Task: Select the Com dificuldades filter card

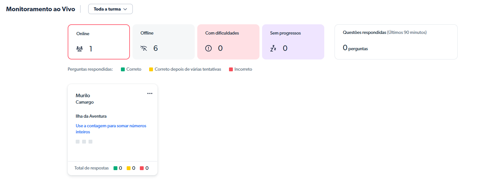Action: [x=228, y=42]
